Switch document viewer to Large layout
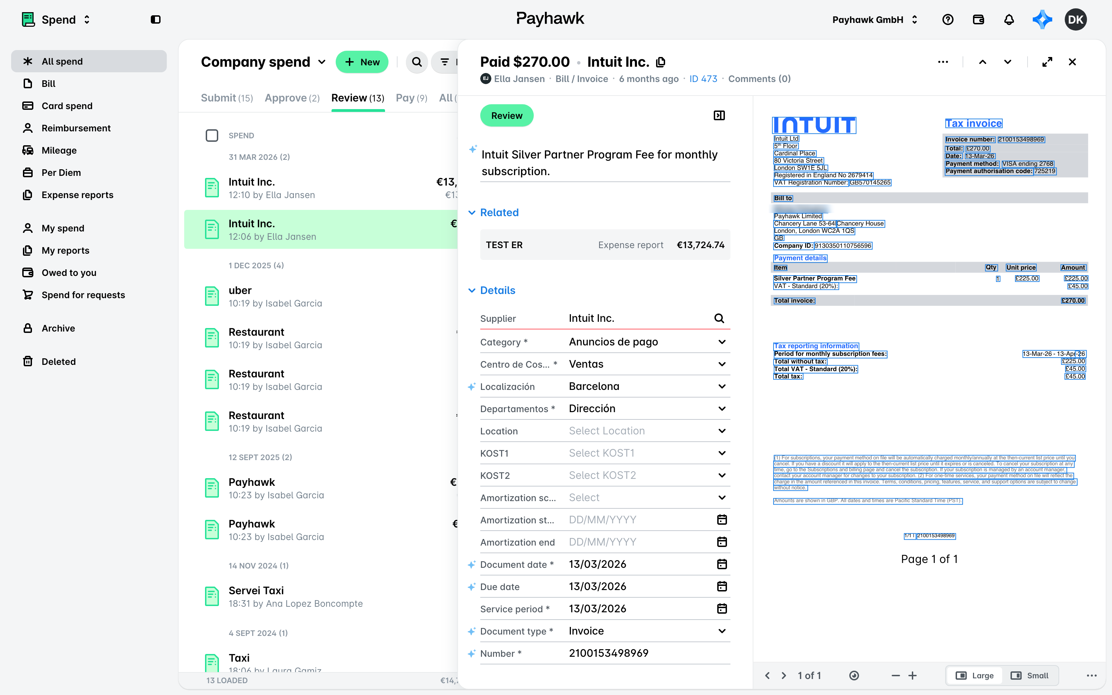 pyautogui.click(x=975, y=676)
